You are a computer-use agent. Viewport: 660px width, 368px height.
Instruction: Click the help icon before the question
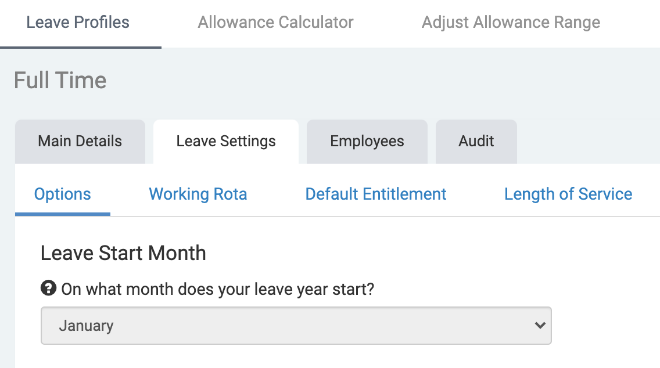pos(49,288)
